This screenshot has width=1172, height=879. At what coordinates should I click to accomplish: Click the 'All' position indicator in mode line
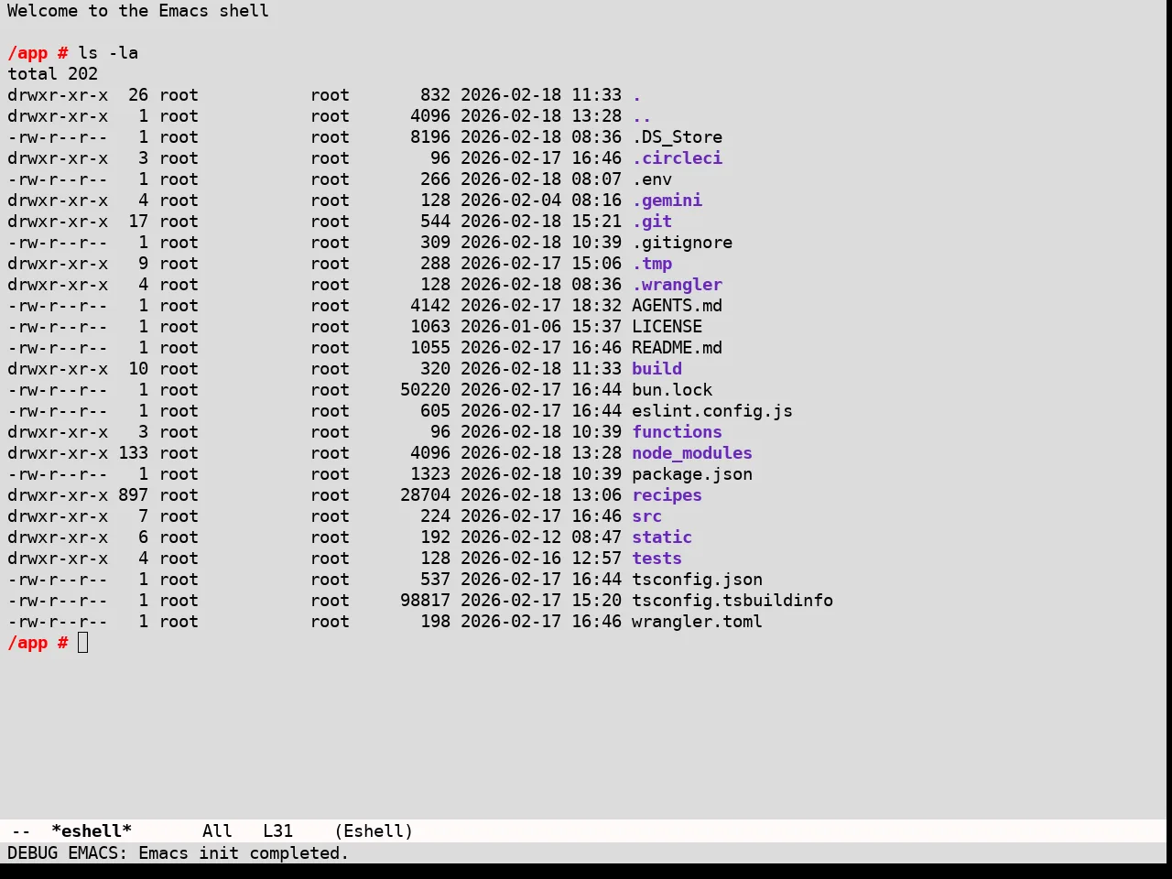217,831
